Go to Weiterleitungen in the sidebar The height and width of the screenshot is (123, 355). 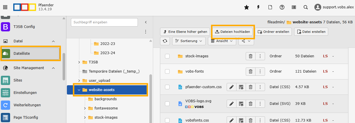click(27, 105)
